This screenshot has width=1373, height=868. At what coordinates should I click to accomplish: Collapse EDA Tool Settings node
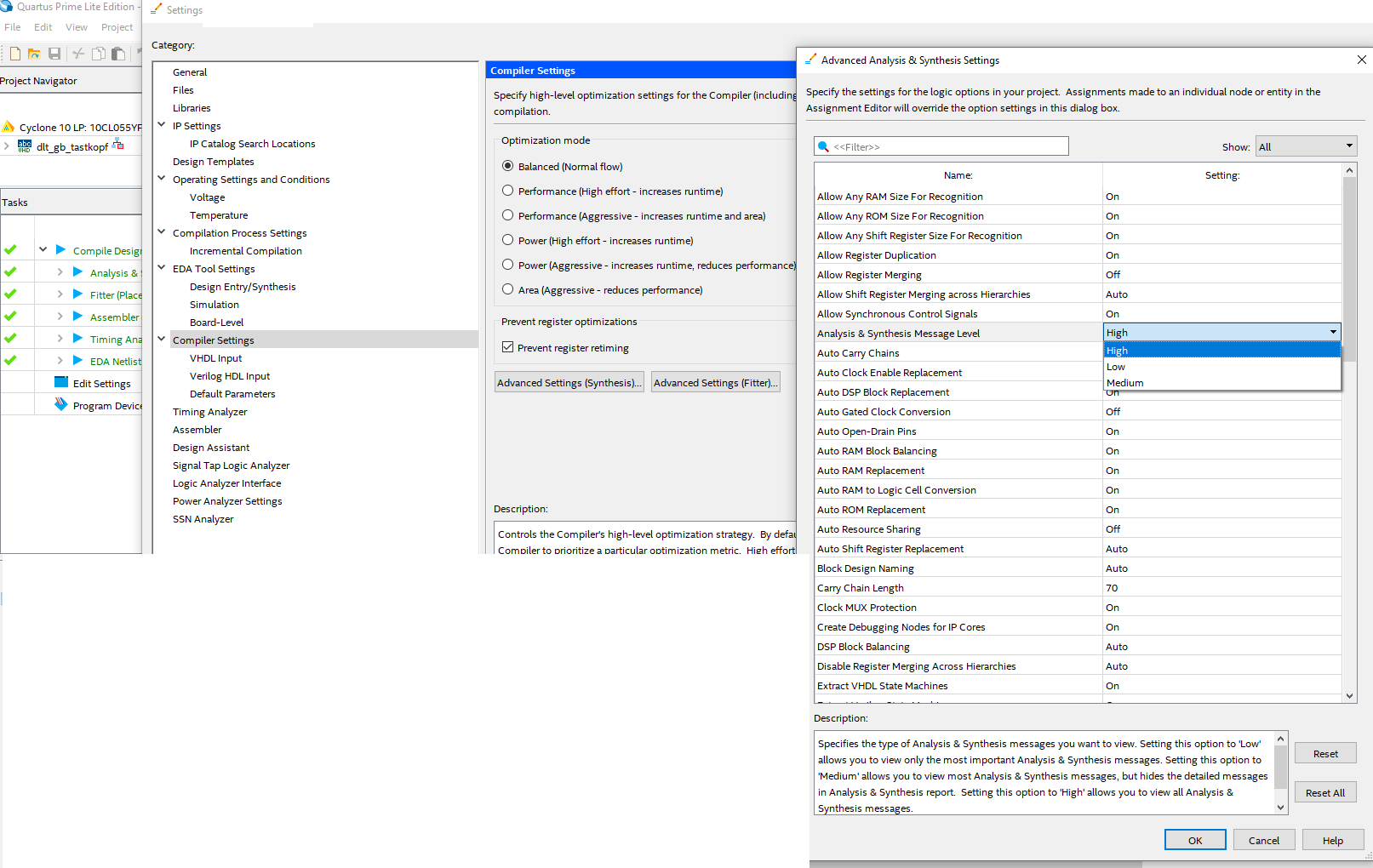(162, 268)
